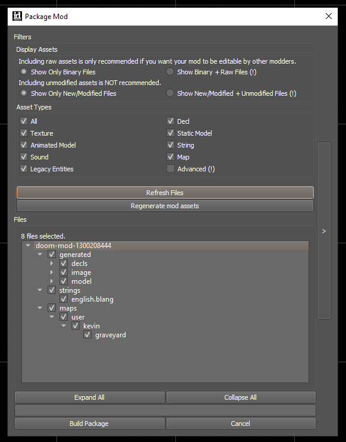The image size is (346, 442).
Task: Select the generated folder label
Action: coord(75,255)
